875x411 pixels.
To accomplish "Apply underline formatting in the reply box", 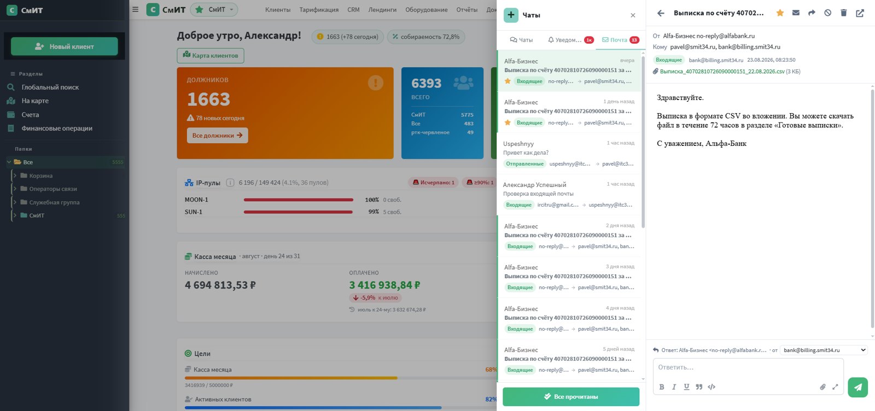I will click(686, 387).
